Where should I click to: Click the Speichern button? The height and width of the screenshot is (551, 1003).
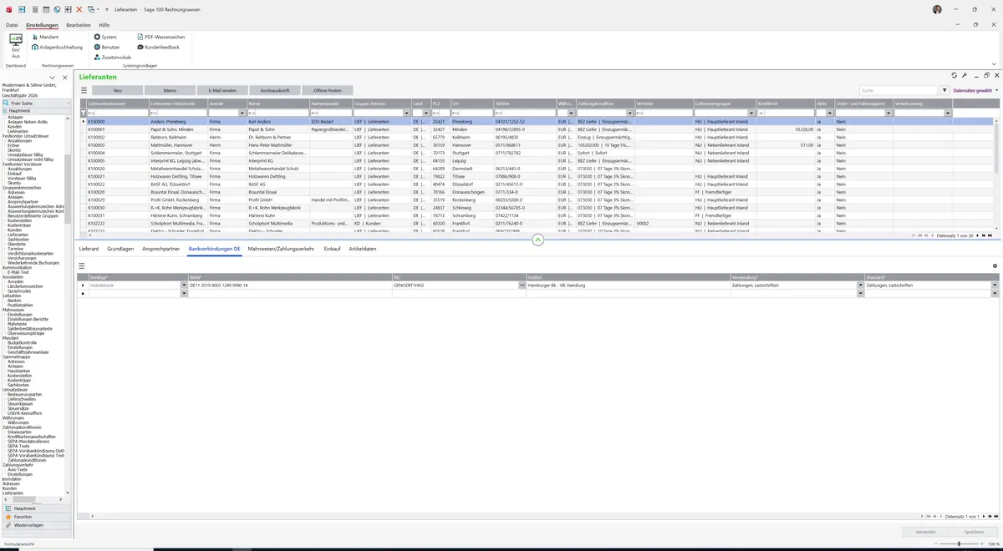point(975,532)
